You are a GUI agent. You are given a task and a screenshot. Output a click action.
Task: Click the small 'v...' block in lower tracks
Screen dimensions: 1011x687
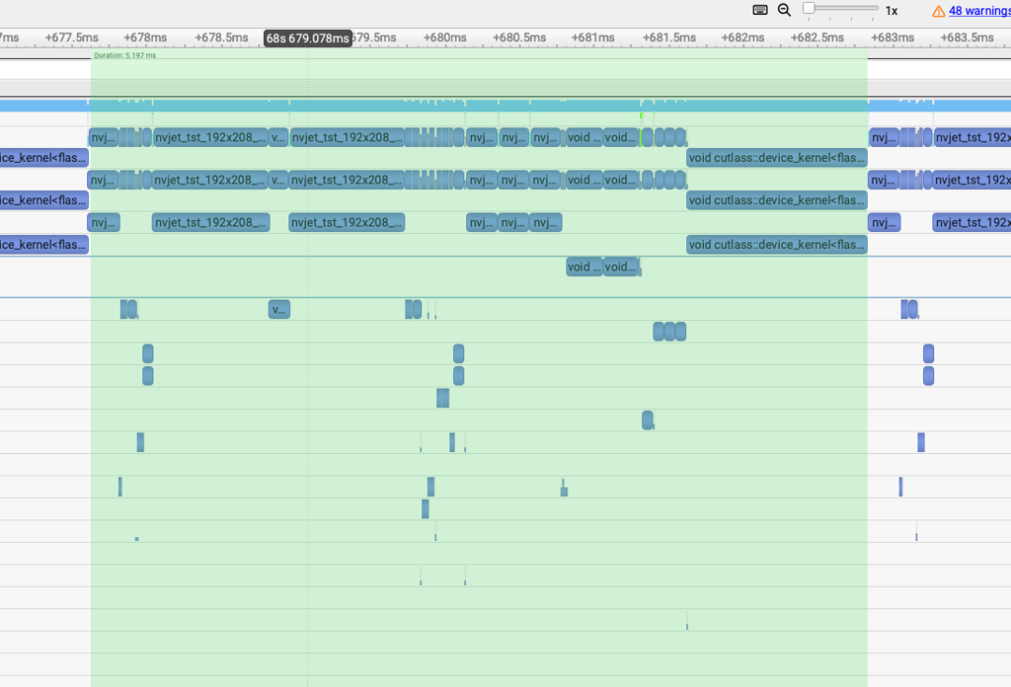point(279,310)
